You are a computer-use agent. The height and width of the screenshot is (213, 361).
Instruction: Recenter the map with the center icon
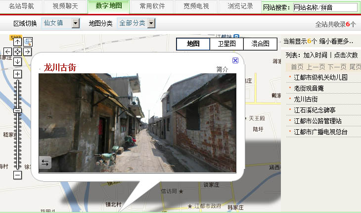(x=17, y=52)
